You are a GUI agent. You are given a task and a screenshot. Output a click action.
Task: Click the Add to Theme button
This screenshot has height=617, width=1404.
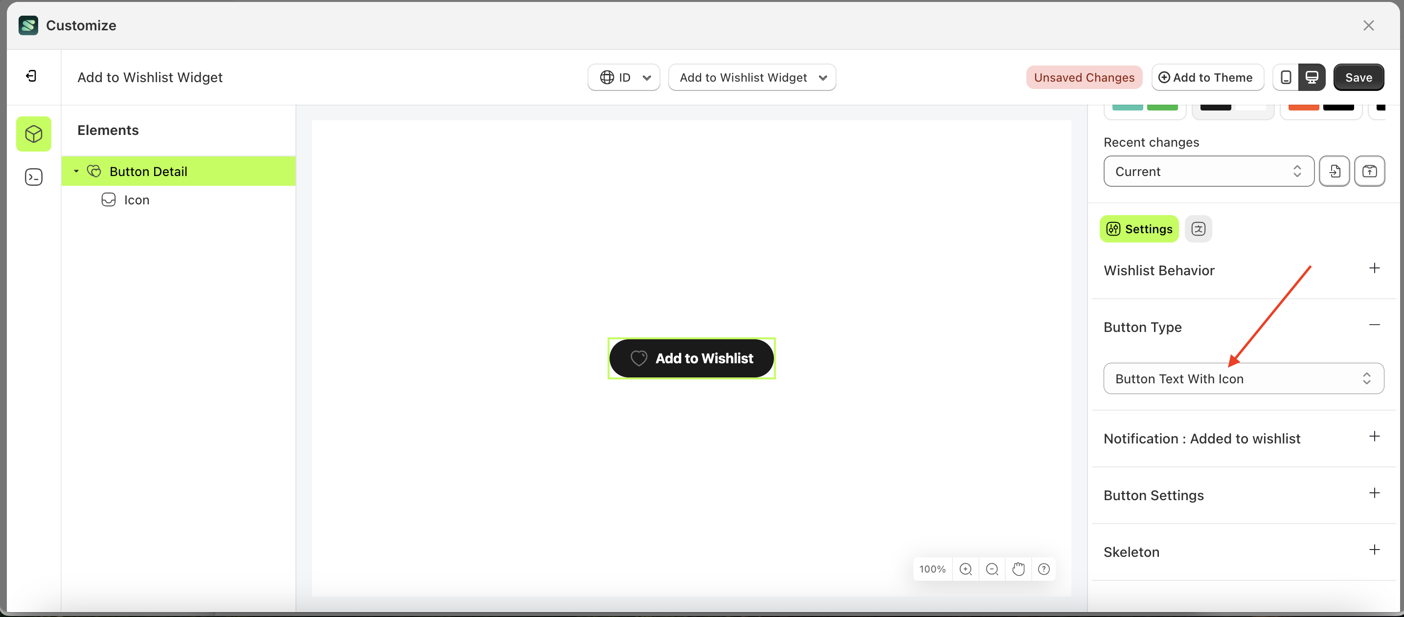[1207, 77]
